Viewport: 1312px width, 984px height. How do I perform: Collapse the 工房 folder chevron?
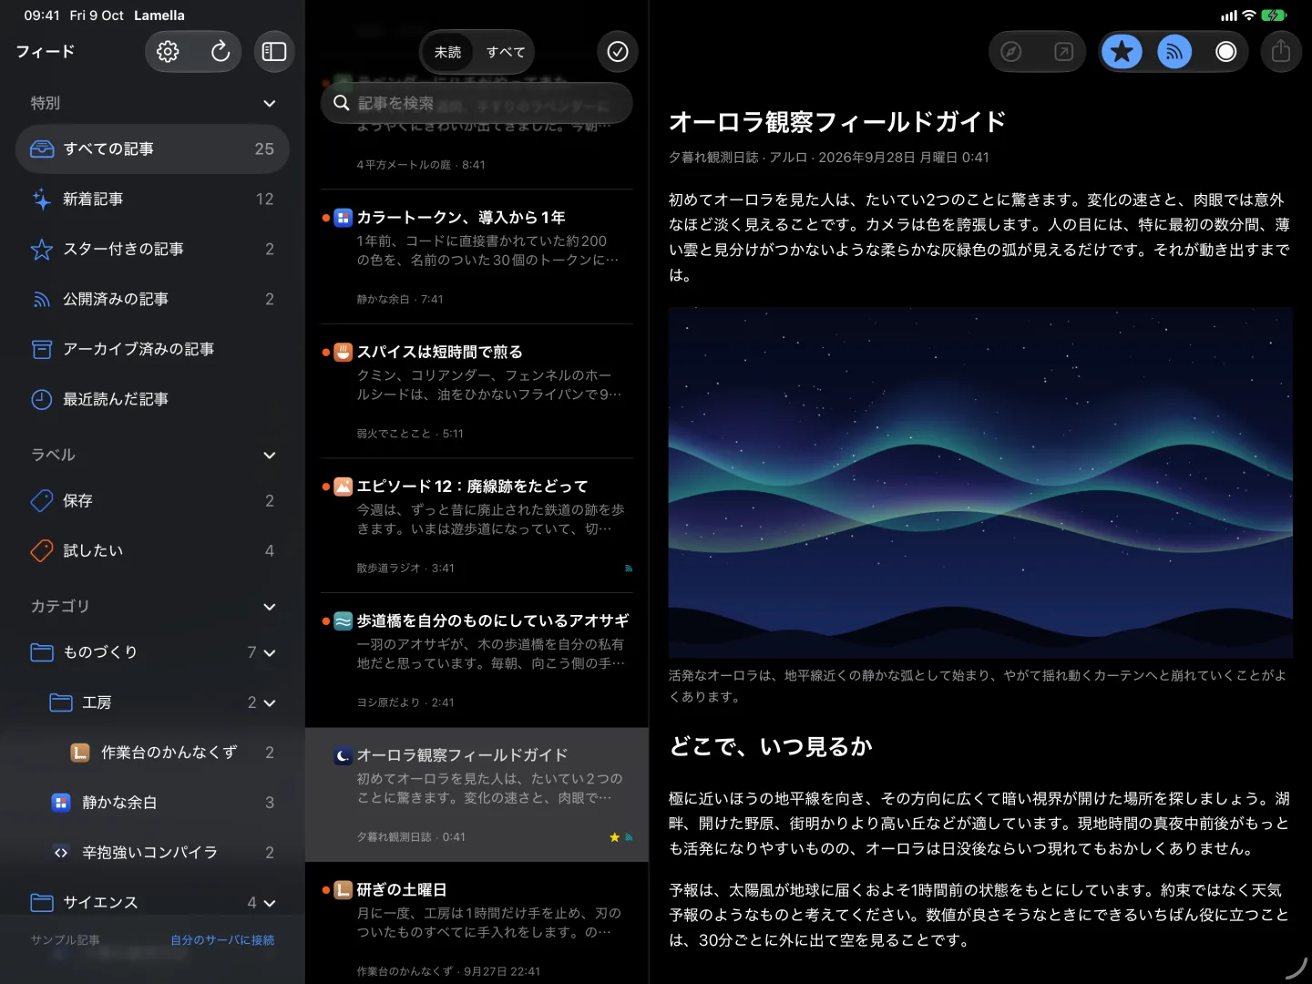[x=270, y=702]
